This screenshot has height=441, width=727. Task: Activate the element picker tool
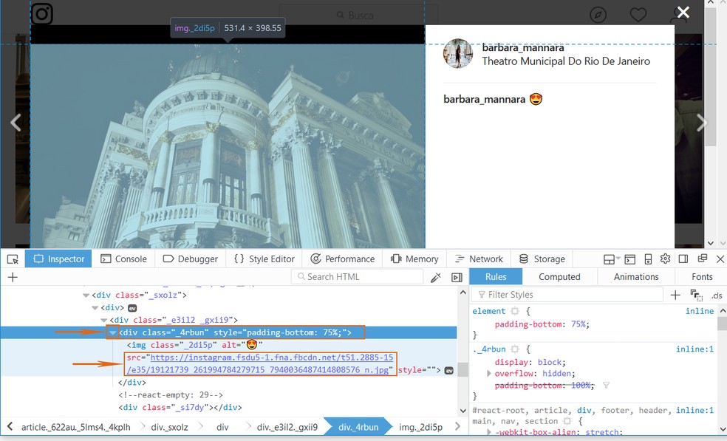[13, 259]
